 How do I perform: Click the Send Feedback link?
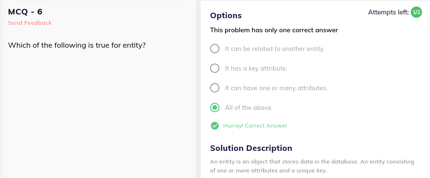(x=30, y=23)
